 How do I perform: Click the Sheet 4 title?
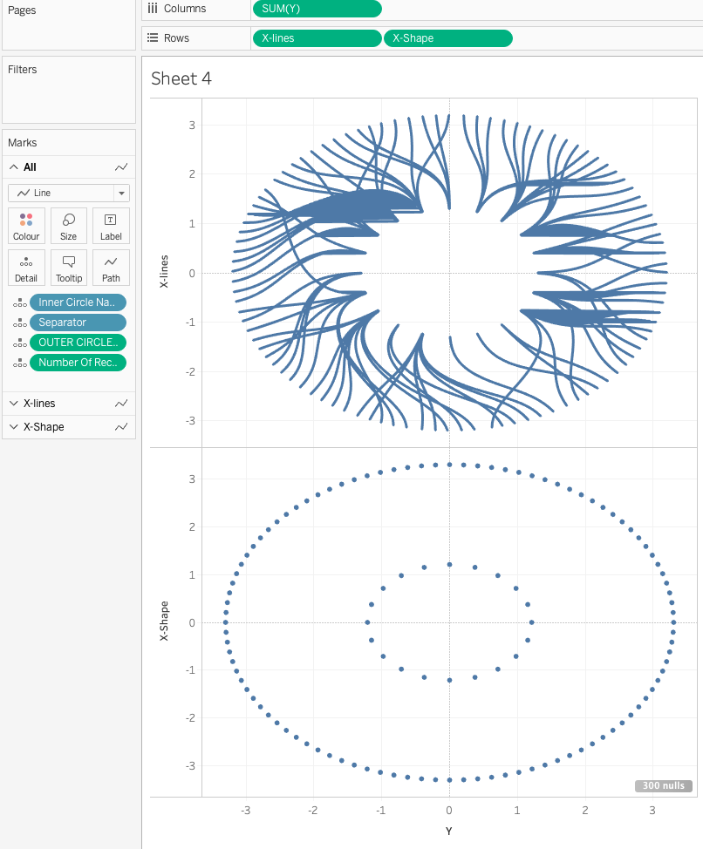pyautogui.click(x=181, y=78)
